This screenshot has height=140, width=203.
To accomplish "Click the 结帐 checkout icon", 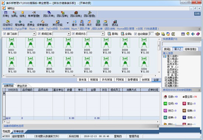I will coord(23,14).
